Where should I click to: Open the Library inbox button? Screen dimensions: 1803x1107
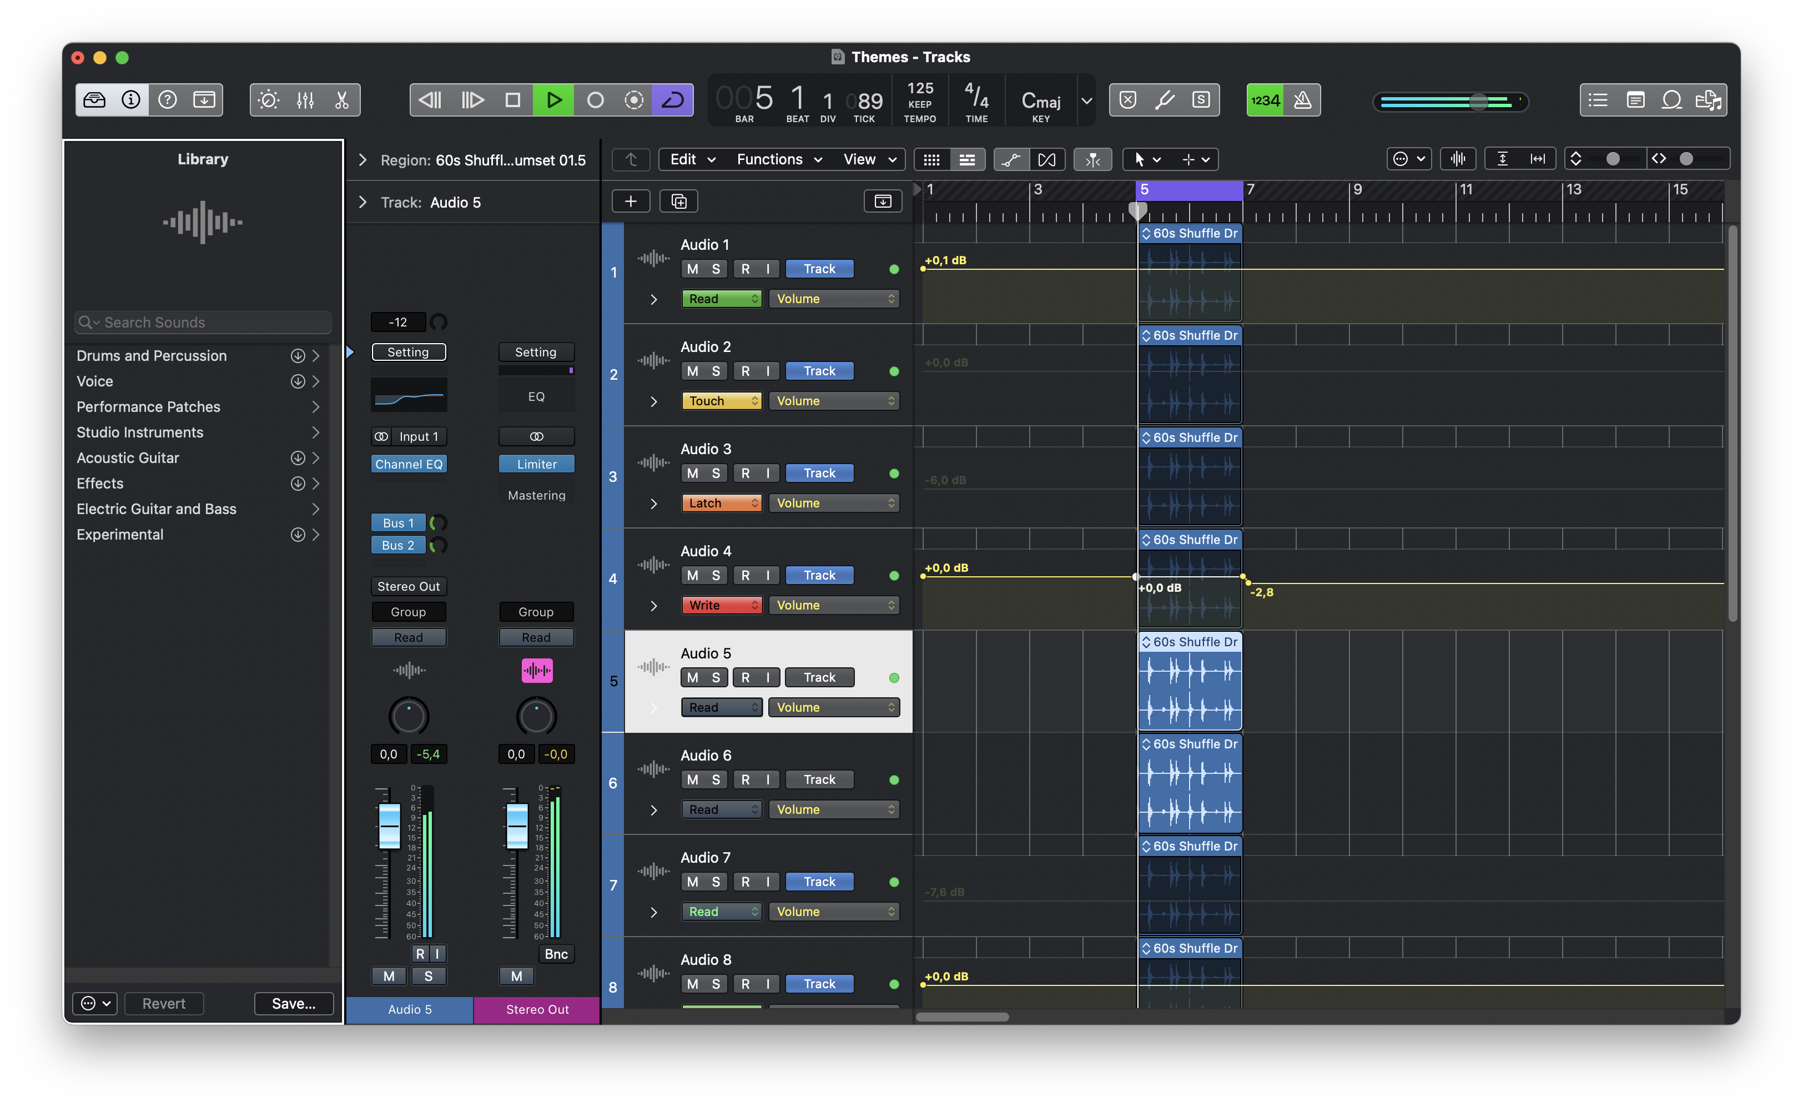coord(94,100)
